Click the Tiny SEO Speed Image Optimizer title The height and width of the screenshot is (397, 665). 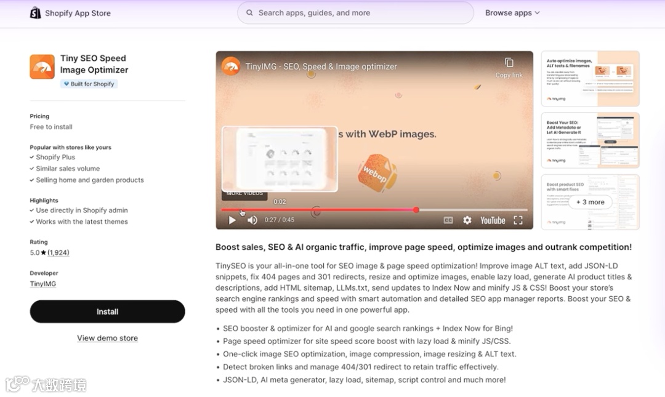(x=94, y=64)
